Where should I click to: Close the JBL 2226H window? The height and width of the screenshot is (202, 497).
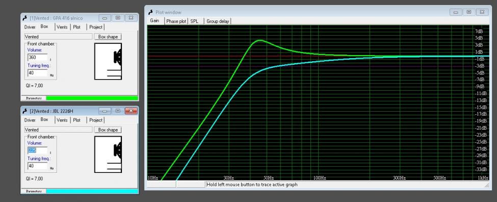tap(131, 111)
